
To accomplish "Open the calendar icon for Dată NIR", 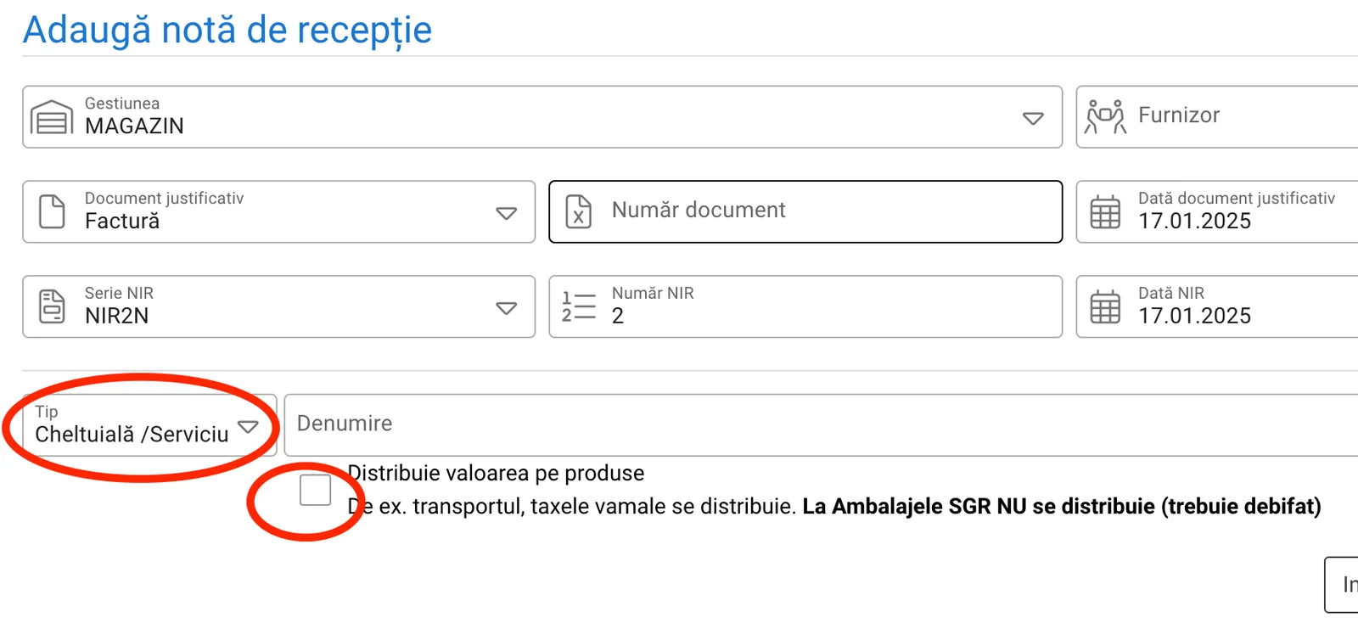I will 1105,306.
